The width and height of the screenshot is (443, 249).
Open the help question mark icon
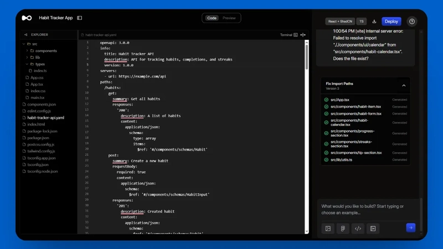click(412, 22)
